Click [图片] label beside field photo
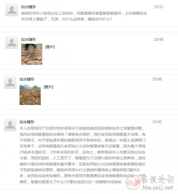 [x=48, y=87]
